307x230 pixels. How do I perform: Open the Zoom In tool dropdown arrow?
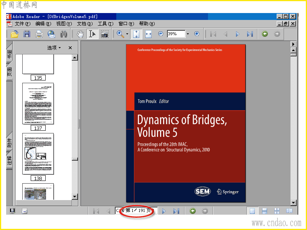point(127,34)
